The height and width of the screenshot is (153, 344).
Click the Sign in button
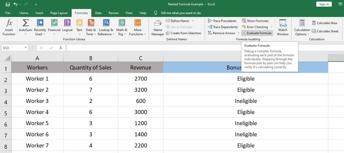click(324, 4)
